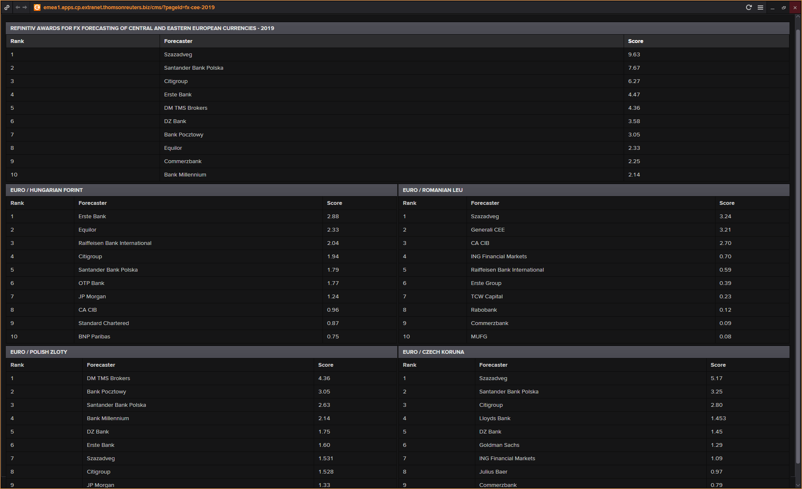Select Citigroup row in overall ranking
The height and width of the screenshot is (489, 802).
[398, 81]
